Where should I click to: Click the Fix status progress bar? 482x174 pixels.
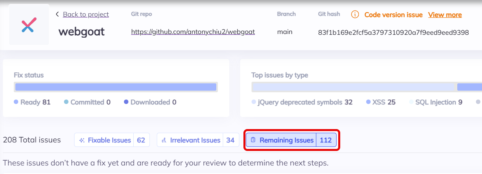coord(116,87)
